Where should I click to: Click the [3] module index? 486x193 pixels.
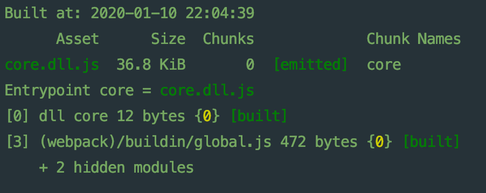pyautogui.click(x=18, y=142)
